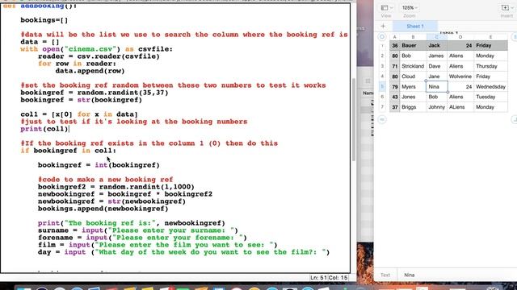This screenshot has height=290, width=517.
Task: Select column B header in the spreadsheet
Action: click(413, 37)
